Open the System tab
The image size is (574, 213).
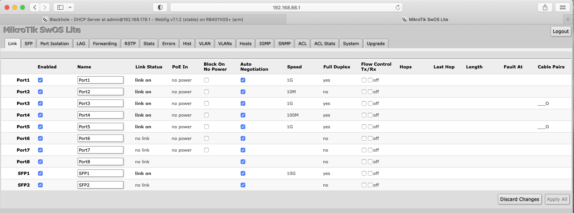[x=351, y=44]
